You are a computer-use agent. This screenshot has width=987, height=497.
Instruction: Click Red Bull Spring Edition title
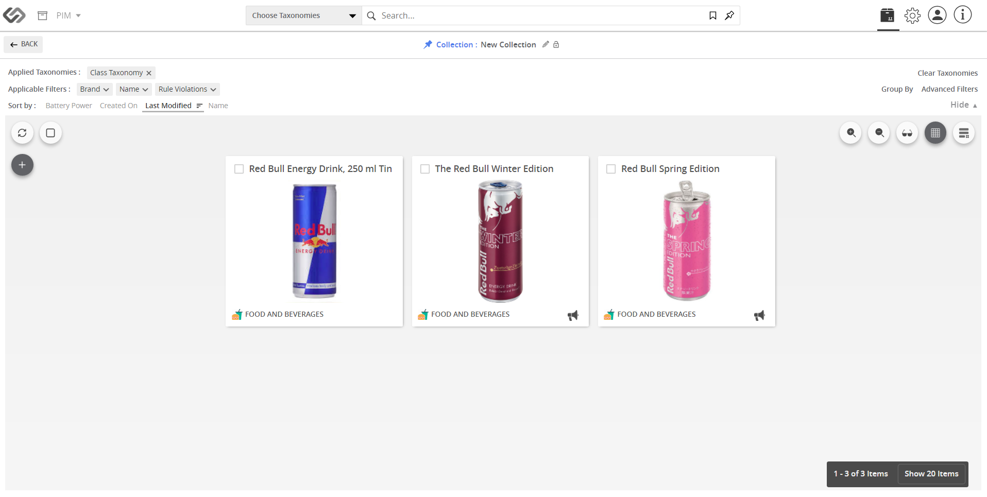click(670, 169)
